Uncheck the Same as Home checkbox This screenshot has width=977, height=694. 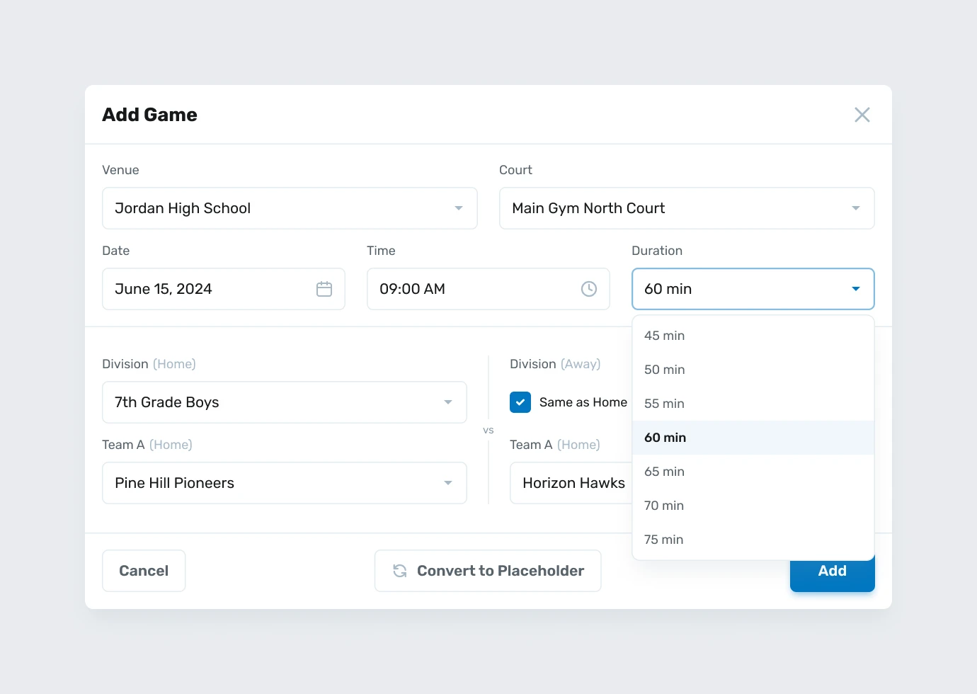pyautogui.click(x=520, y=402)
